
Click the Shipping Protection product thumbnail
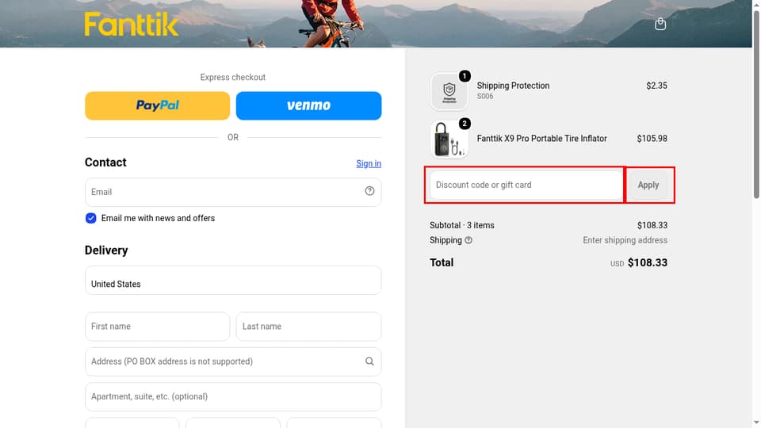click(449, 92)
